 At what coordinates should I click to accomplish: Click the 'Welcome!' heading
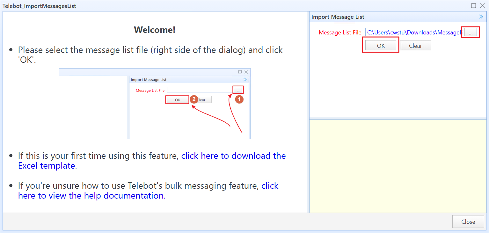click(155, 30)
